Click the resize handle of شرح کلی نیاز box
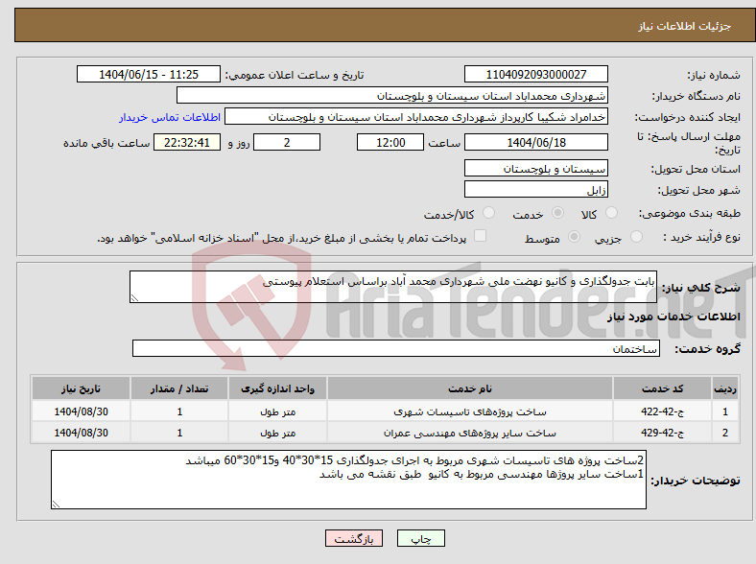756x564 pixels. pyautogui.click(x=134, y=298)
